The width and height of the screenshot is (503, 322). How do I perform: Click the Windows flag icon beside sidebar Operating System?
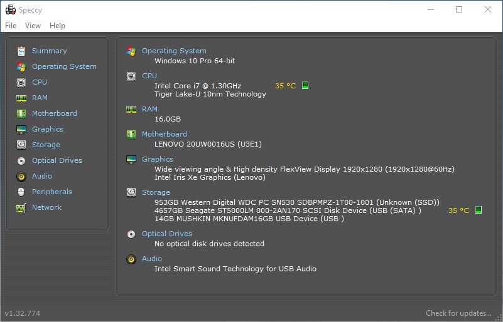point(21,67)
